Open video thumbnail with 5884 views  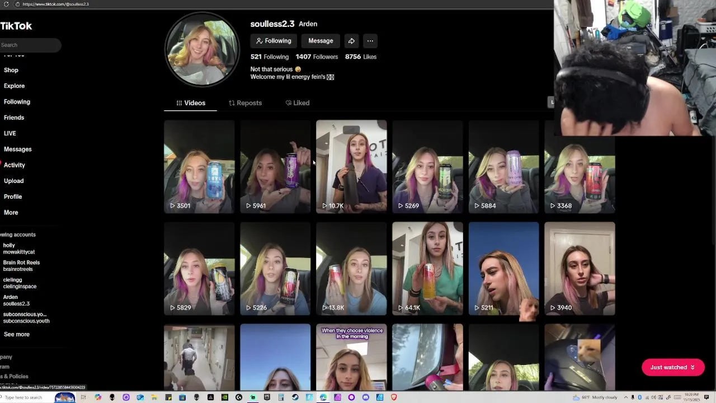(x=503, y=167)
